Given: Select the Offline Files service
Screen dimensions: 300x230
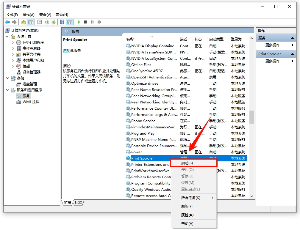Looking at the screenshot, I should (x=186, y=65).
